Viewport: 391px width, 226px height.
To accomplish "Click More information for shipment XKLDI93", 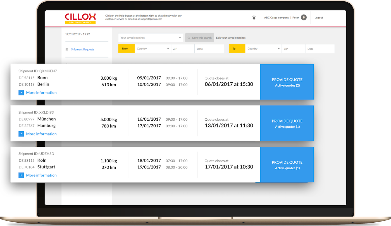I will [x=41, y=134].
